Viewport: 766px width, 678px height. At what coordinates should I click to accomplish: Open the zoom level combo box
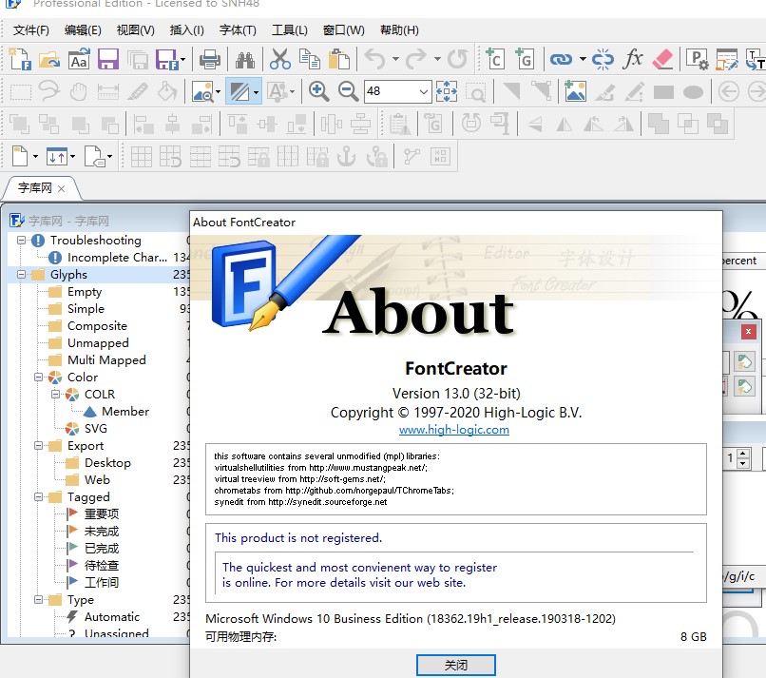click(x=424, y=91)
